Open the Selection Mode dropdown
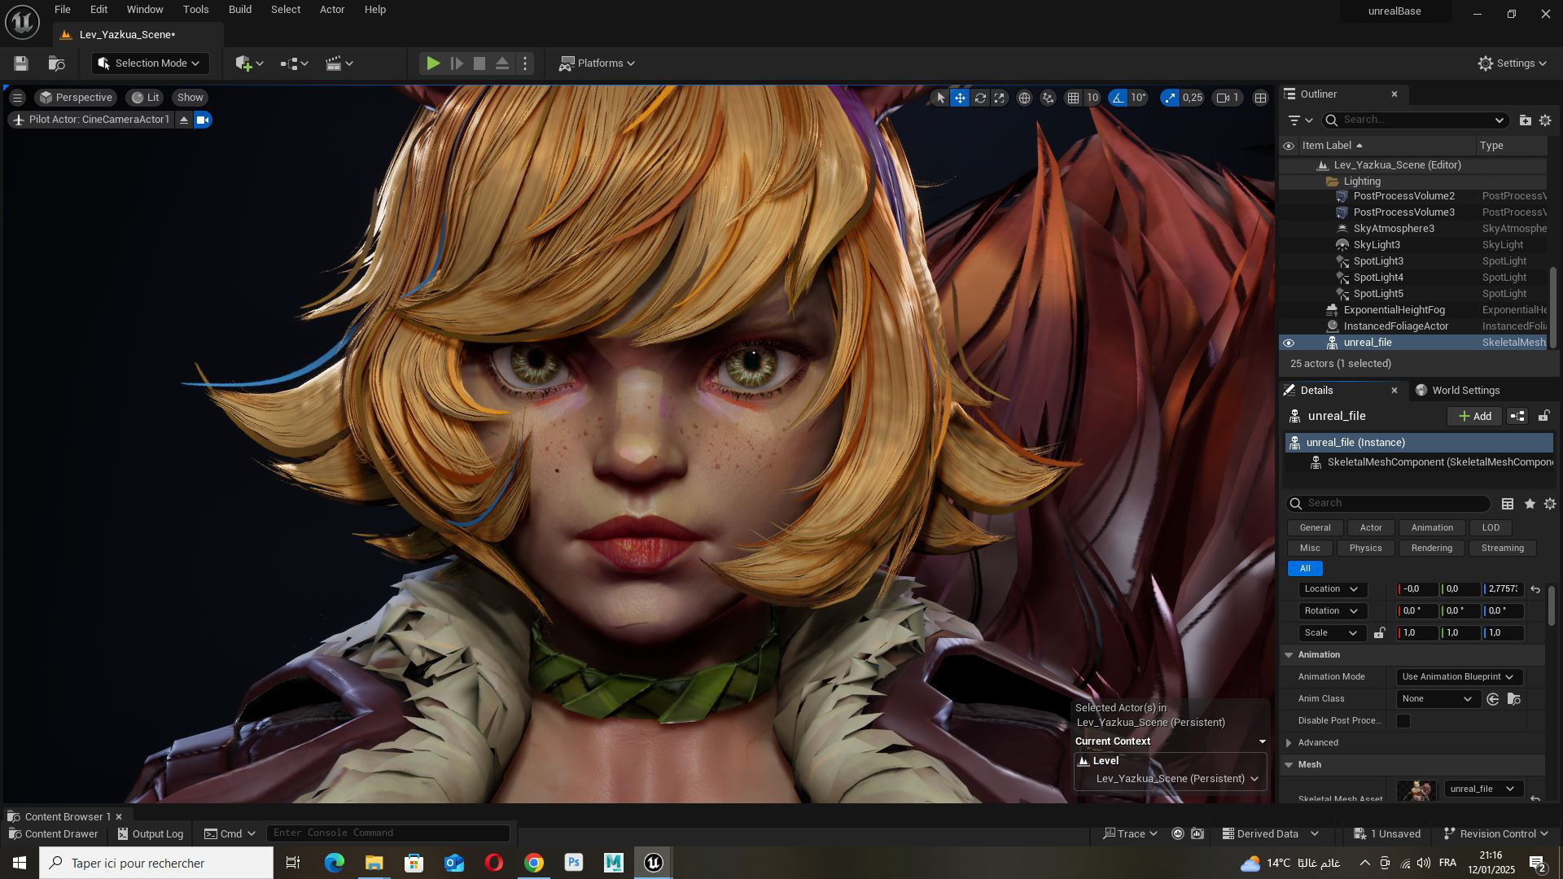Screen dimensions: 1563x879 pos(150,63)
